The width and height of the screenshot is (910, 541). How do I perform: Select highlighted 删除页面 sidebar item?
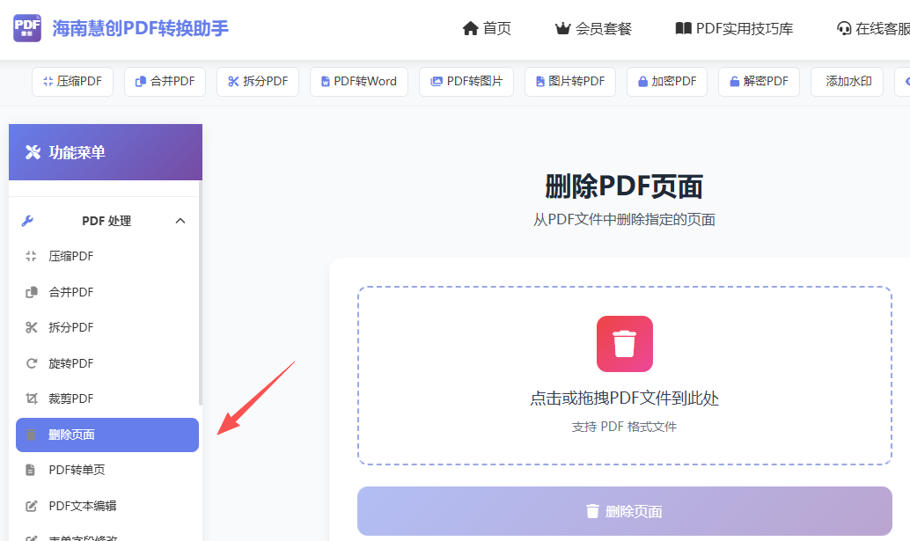(107, 435)
